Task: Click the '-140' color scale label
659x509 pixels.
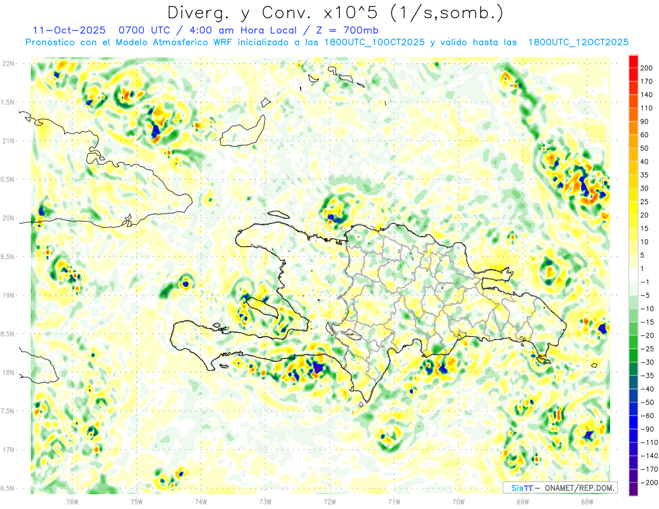Action: coord(648,456)
